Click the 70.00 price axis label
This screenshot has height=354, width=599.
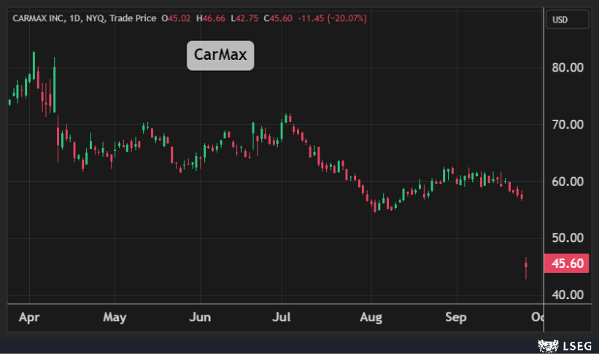[567, 125]
